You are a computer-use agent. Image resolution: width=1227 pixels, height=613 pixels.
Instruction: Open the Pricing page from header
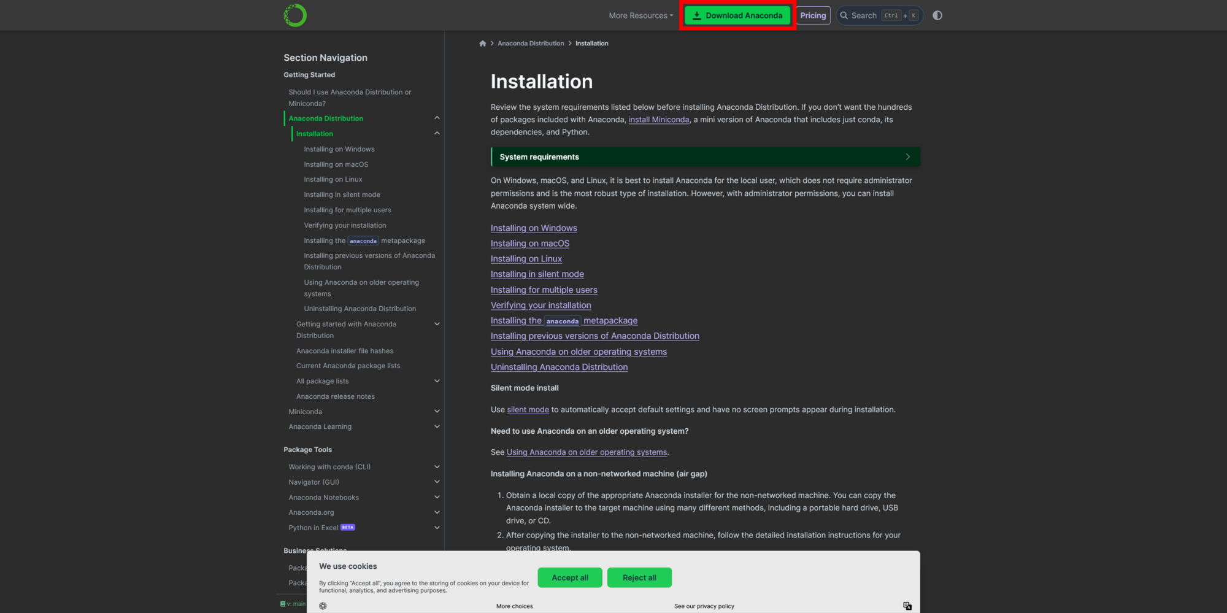coord(813,15)
